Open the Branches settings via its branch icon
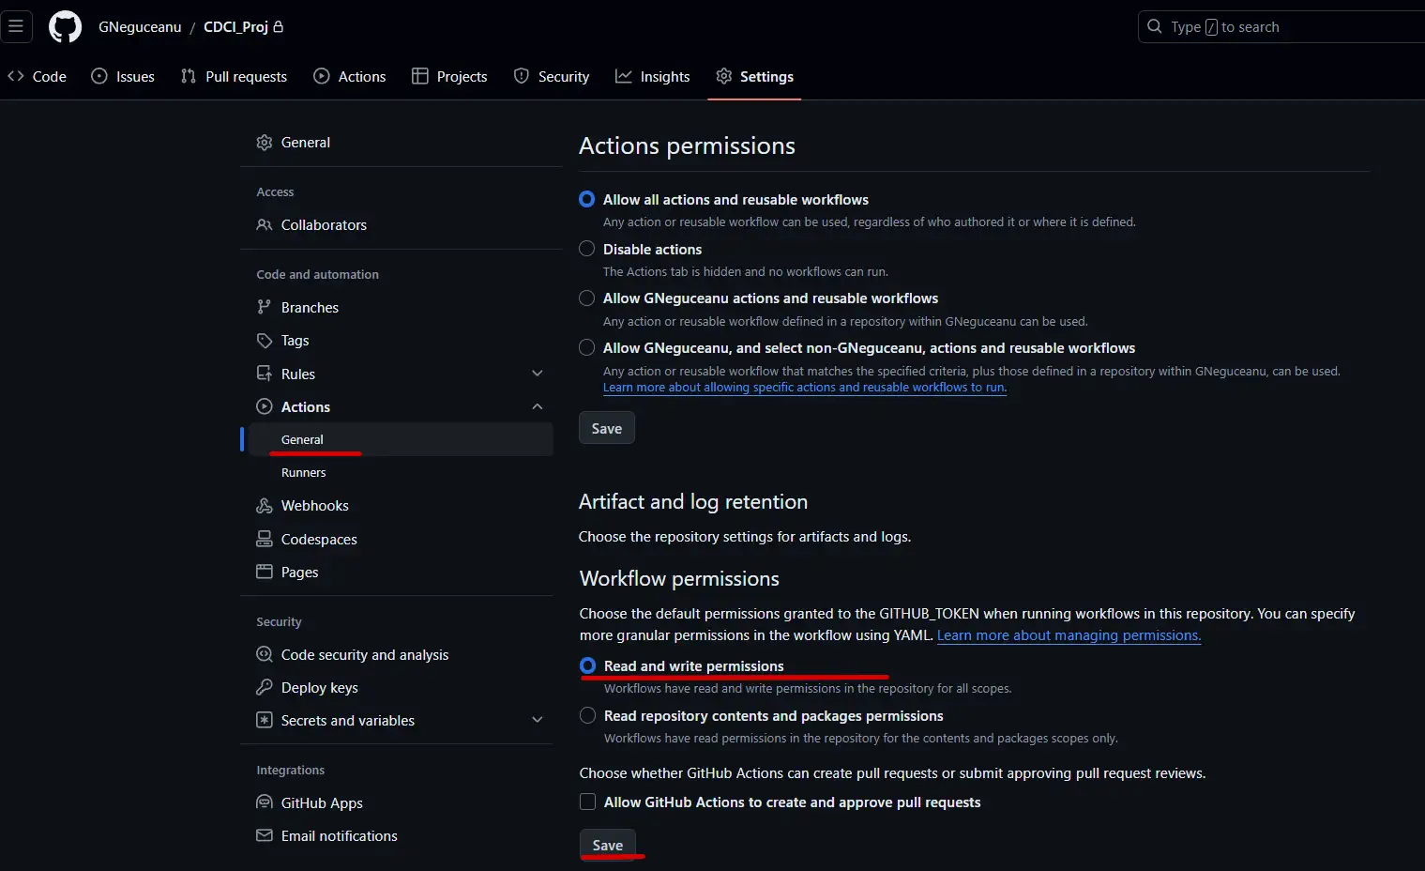This screenshot has height=871, width=1425. (x=264, y=307)
